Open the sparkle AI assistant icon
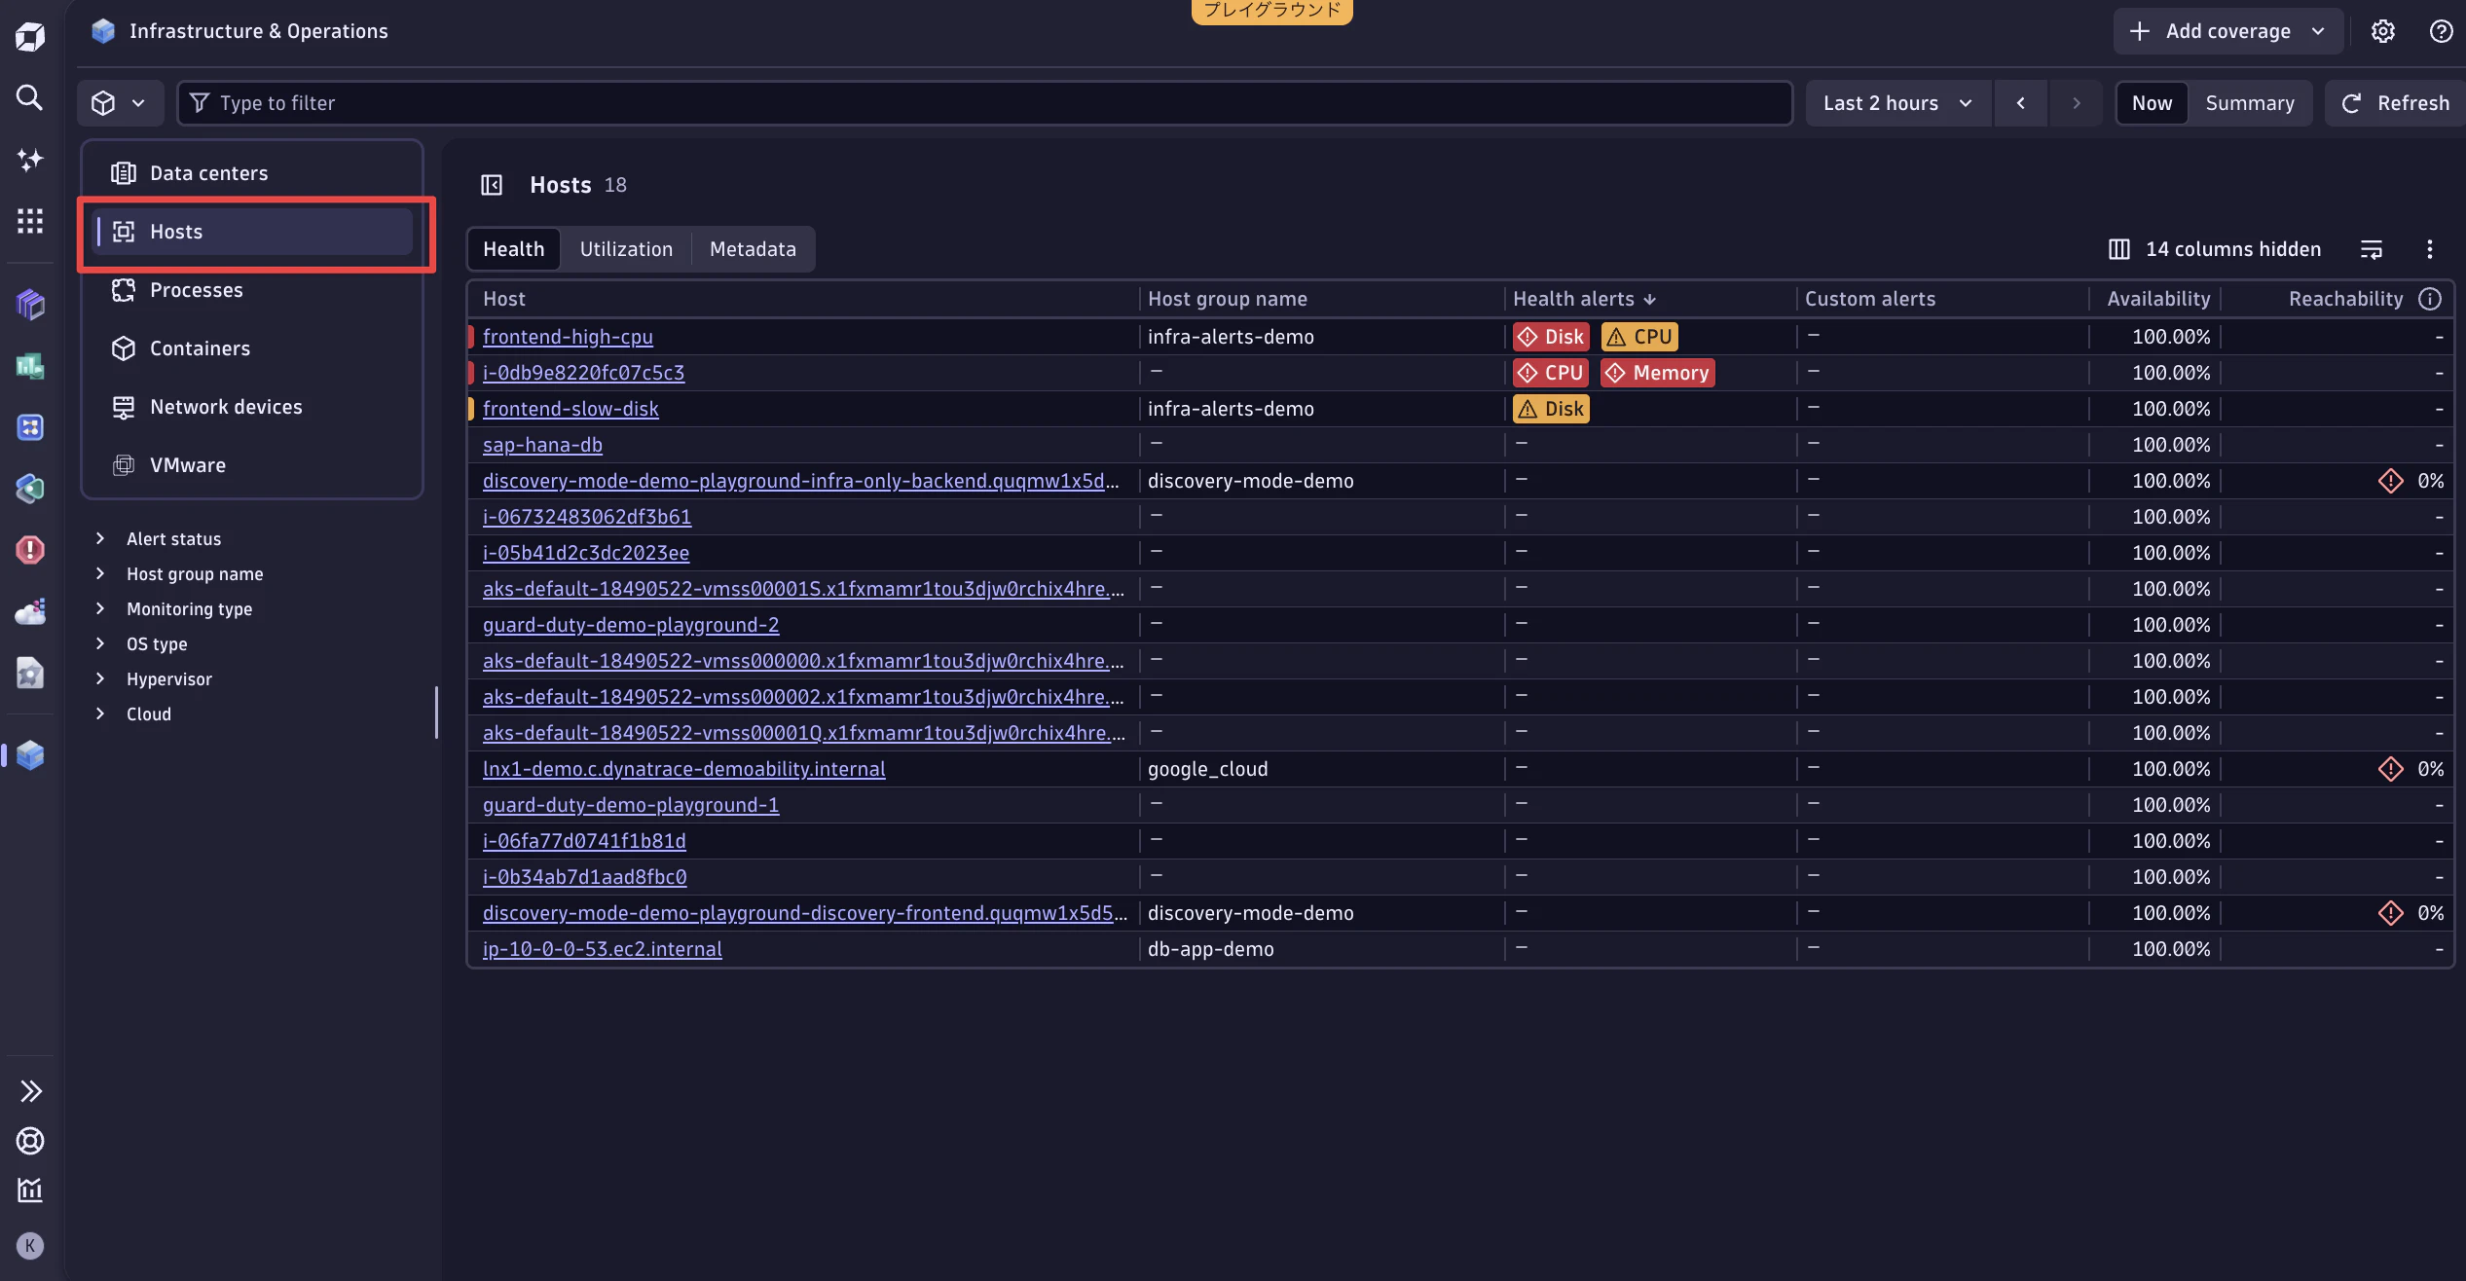 pyautogui.click(x=30, y=159)
